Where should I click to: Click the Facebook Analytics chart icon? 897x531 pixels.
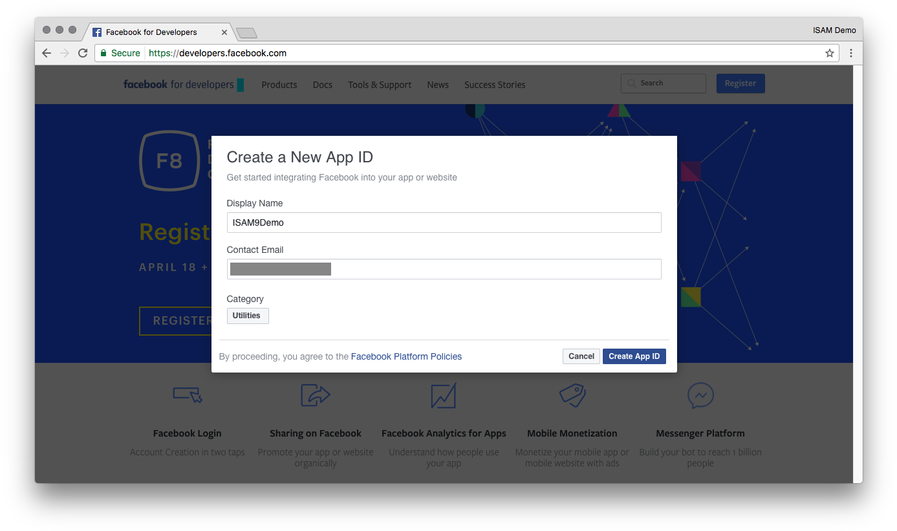[x=444, y=395]
